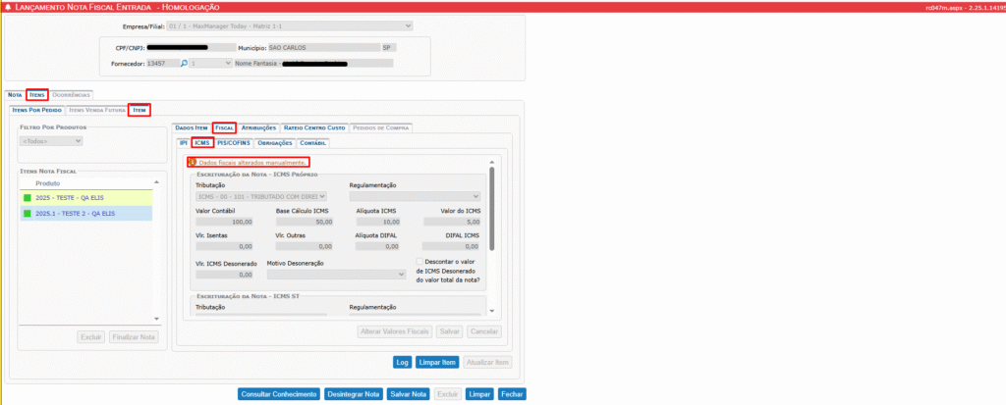Image resolution: width=1006 pixels, height=405 pixels.
Task: Click green status square of 2025 - TESTE
Action: 28,198
